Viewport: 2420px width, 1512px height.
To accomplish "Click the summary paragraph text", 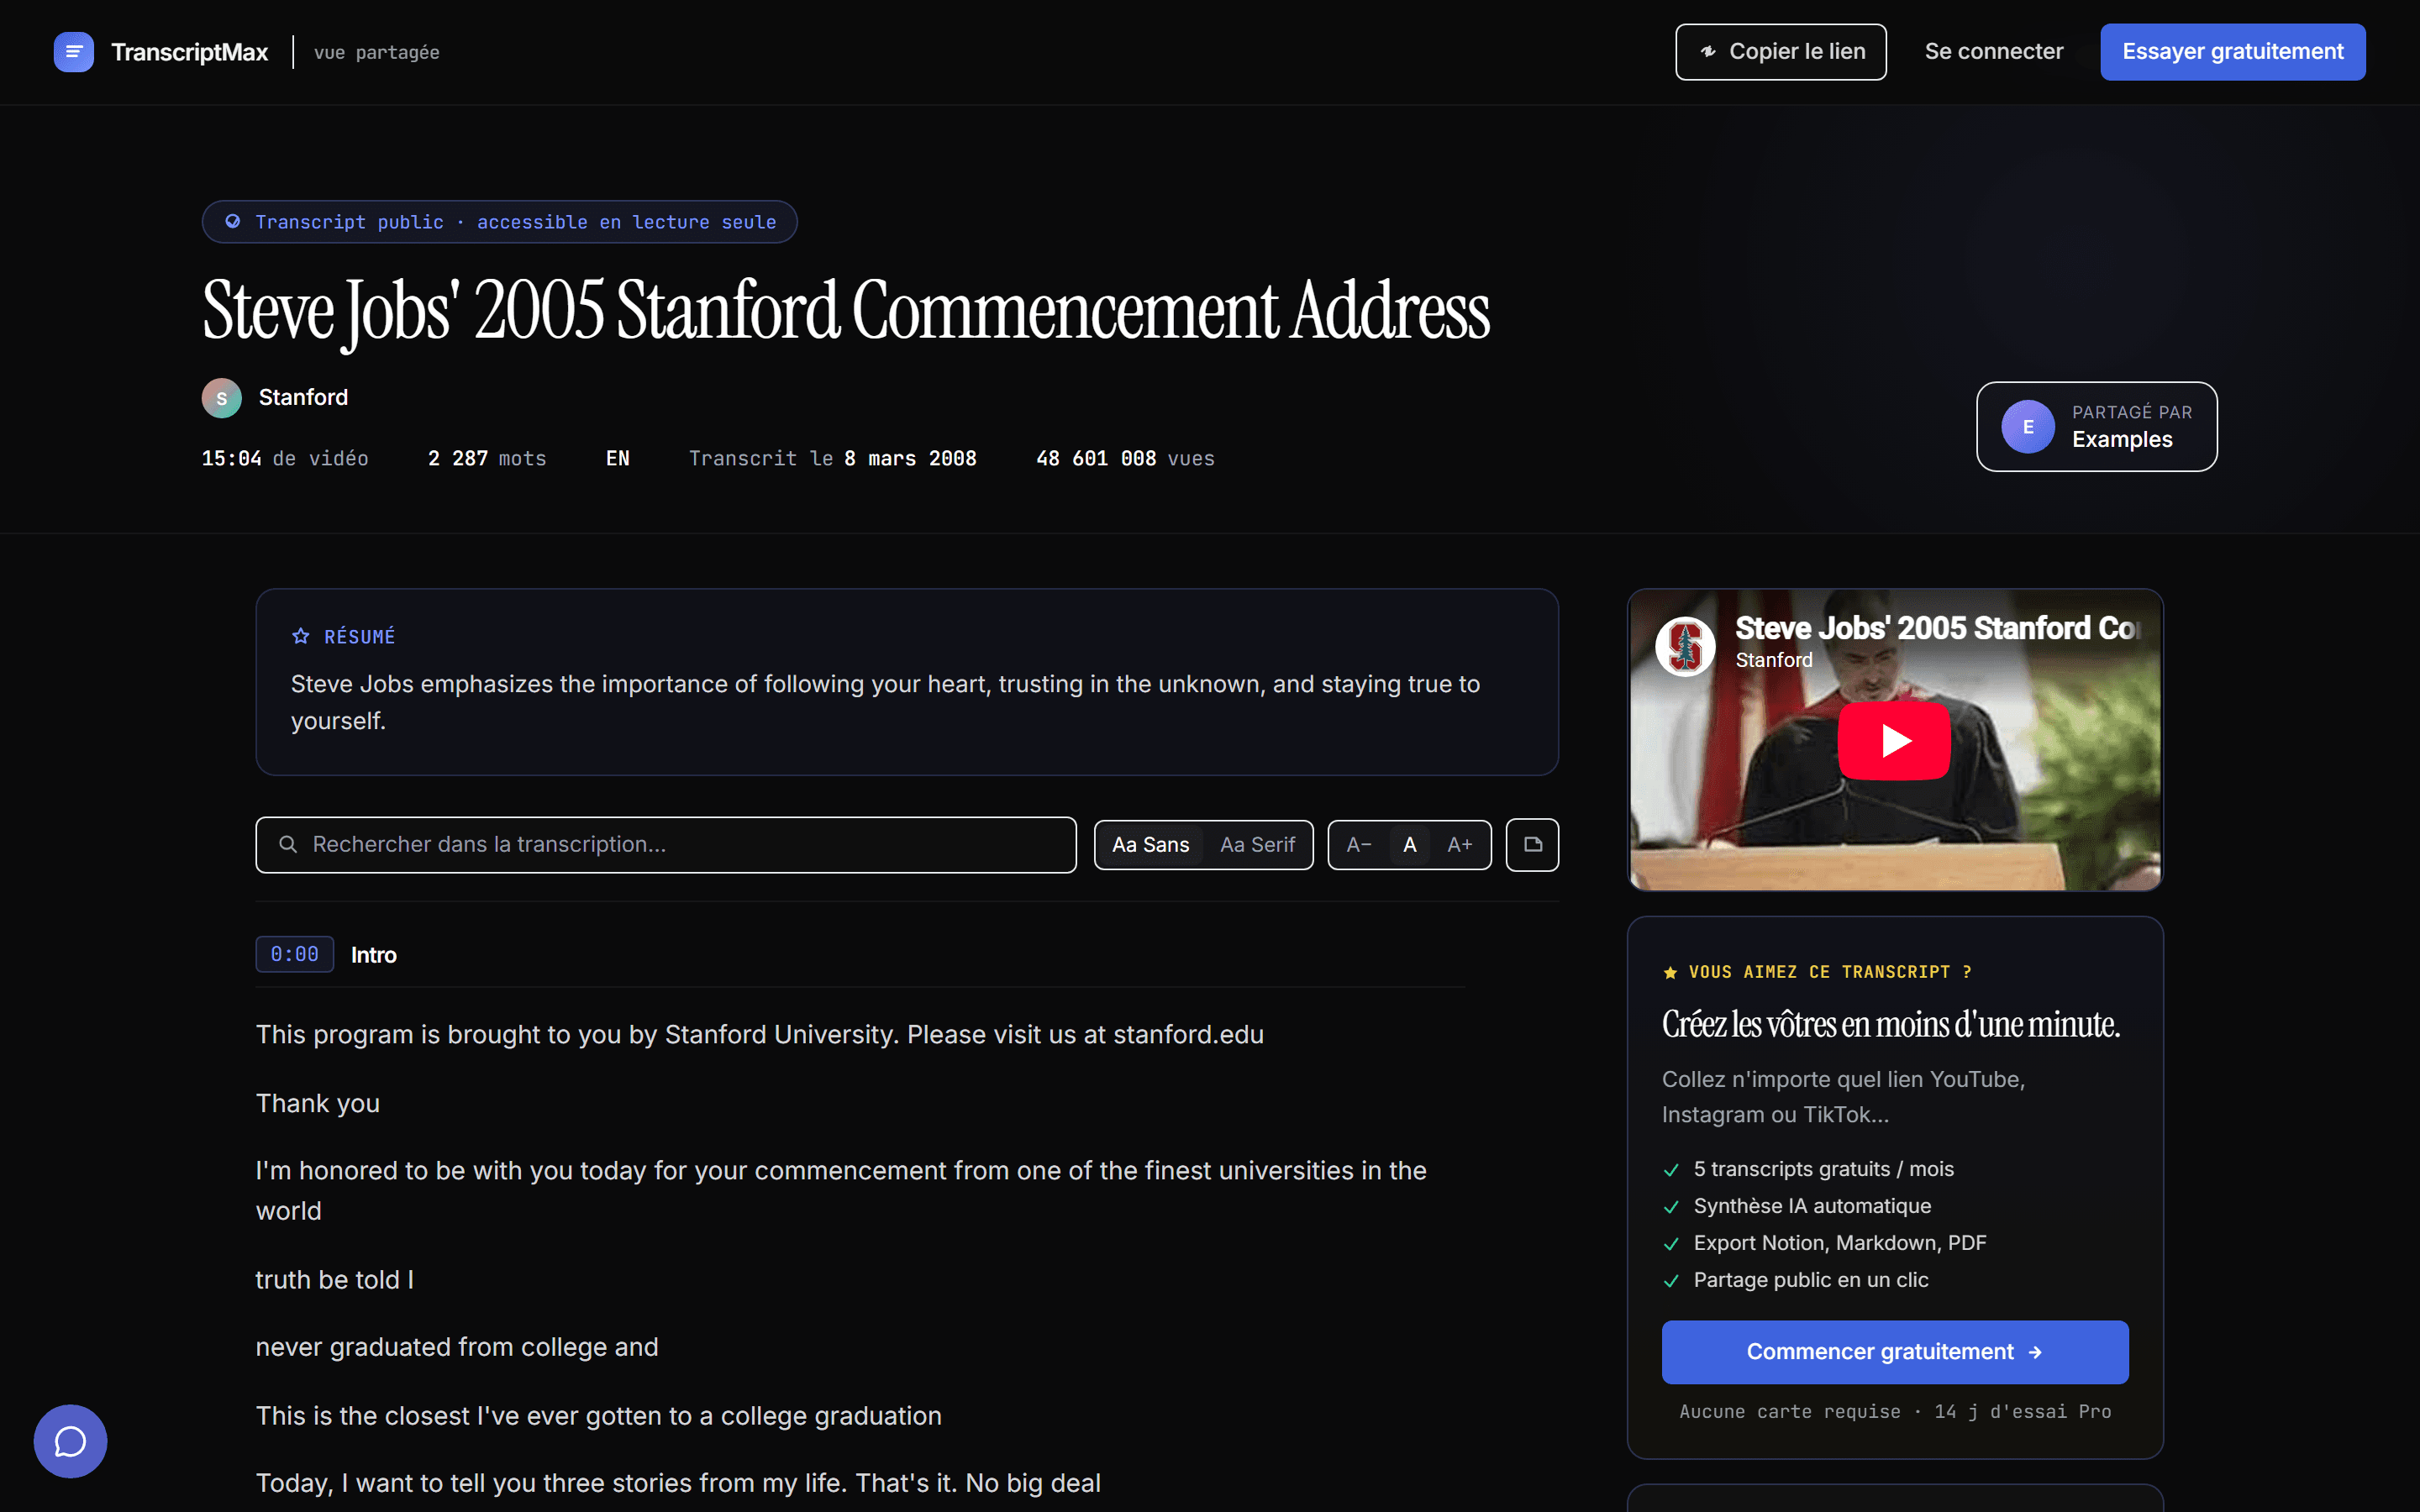I will point(886,702).
